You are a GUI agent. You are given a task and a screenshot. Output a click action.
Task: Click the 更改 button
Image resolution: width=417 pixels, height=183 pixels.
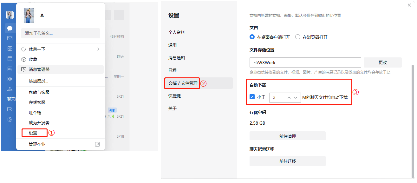(383, 62)
